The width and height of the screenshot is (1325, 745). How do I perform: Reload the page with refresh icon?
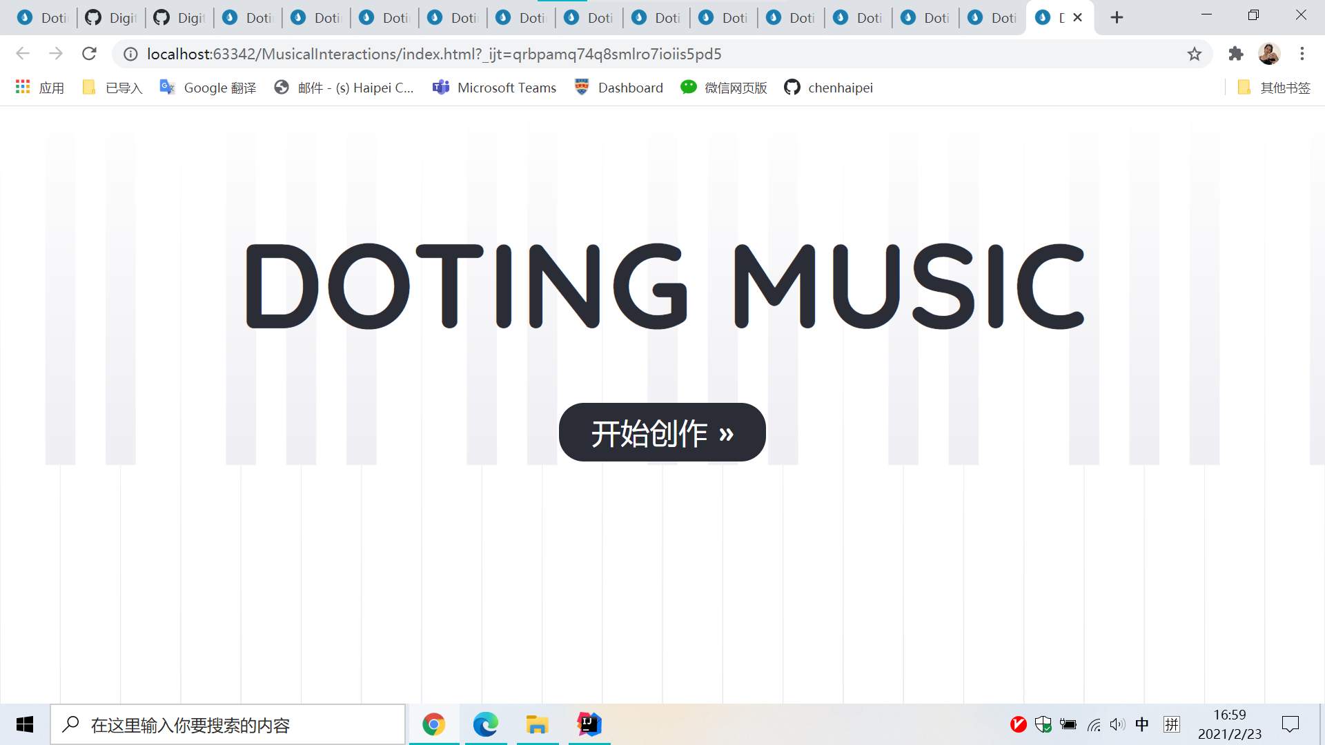pyautogui.click(x=89, y=54)
